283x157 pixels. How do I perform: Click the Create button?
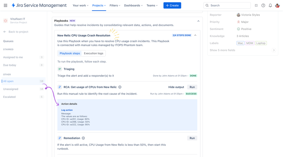point(172,5)
